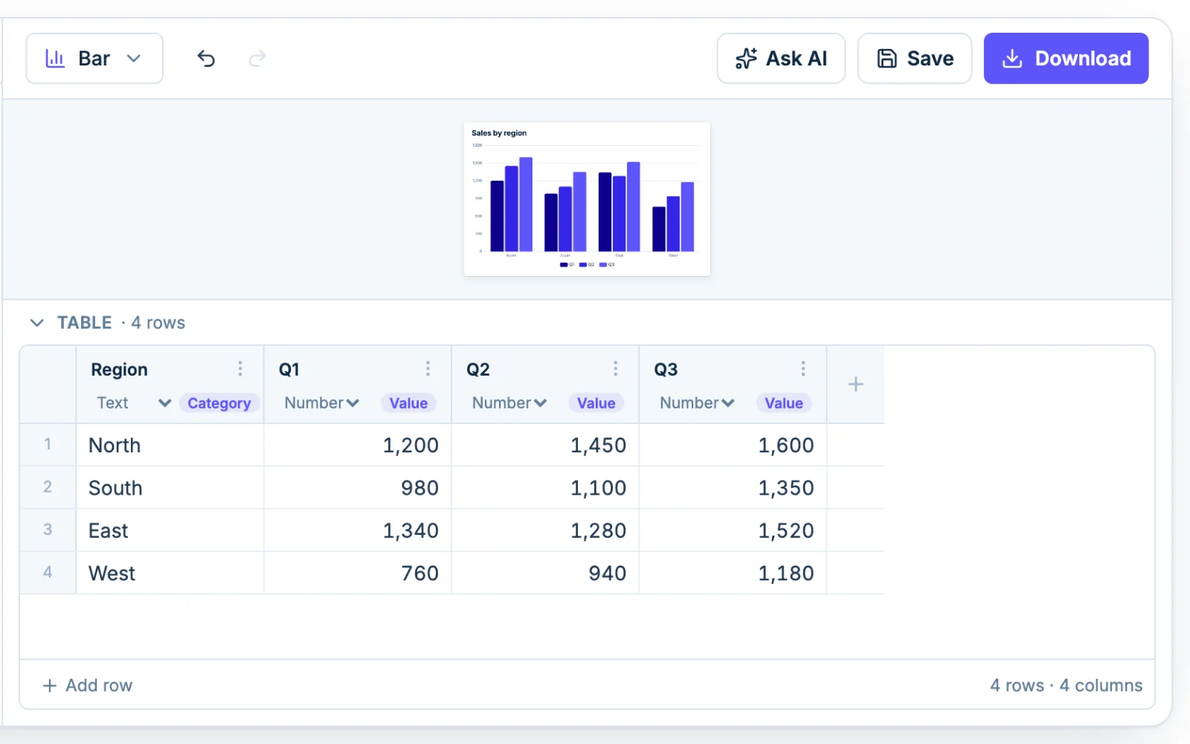Collapse the TABLE section chevron
1190x744 pixels.
(36, 323)
